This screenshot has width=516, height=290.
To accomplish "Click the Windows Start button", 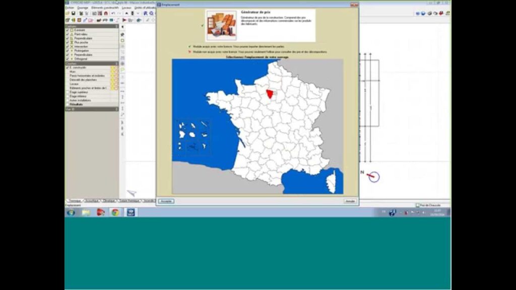I will pos(71,212).
